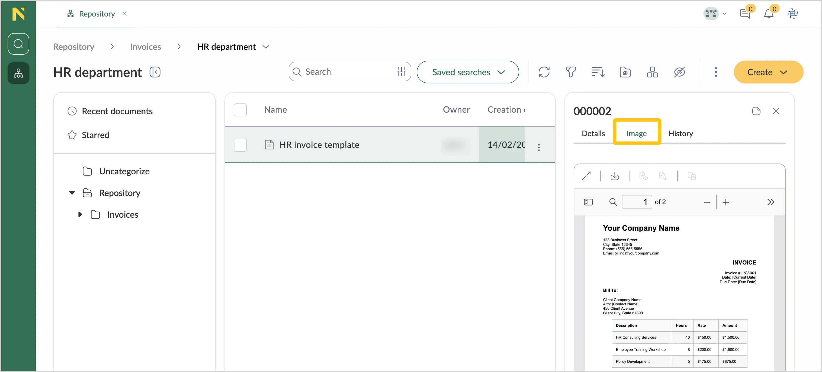Open the messages icon with badge 0

(745, 14)
